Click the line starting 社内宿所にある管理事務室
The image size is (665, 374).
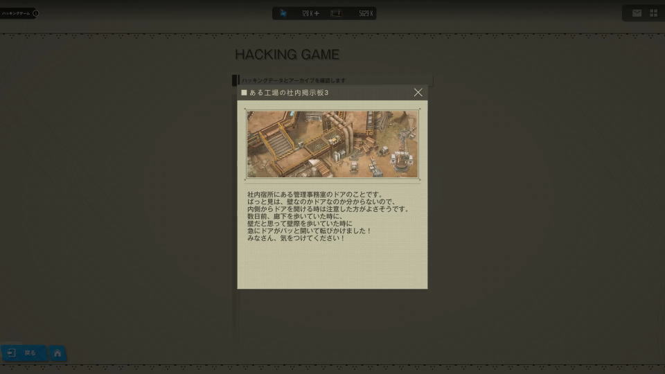[315, 195]
